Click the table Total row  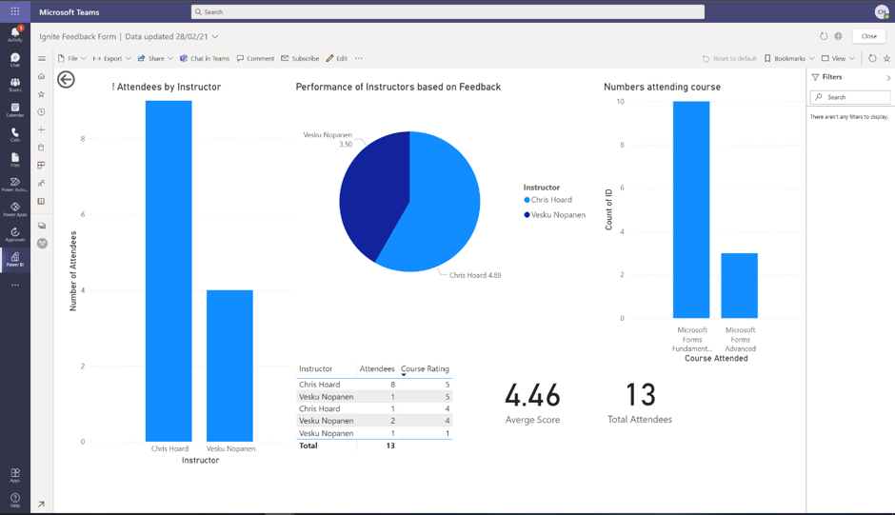click(x=375, y=446)
